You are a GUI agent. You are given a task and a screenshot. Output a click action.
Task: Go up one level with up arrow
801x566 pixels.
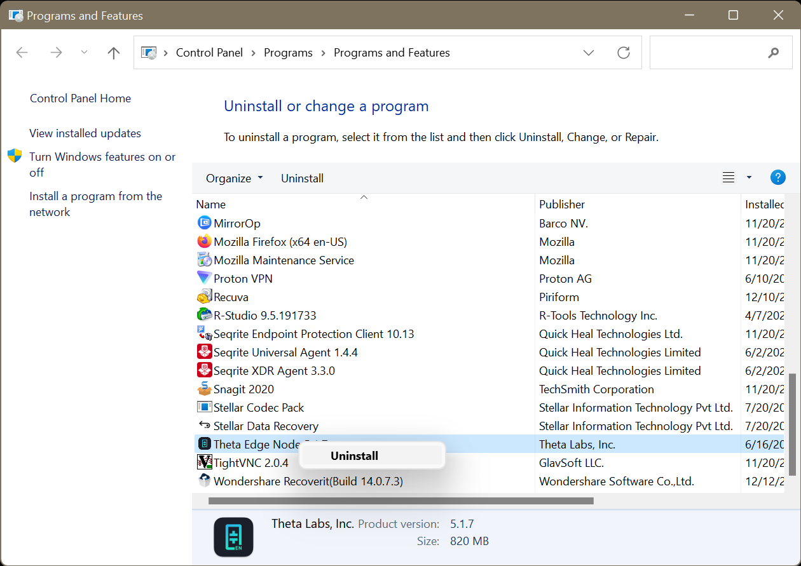114,53
